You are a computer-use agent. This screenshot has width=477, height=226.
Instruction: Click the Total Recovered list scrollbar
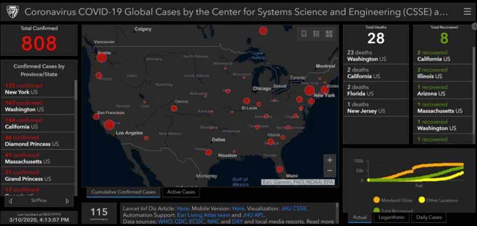[474, 95]
